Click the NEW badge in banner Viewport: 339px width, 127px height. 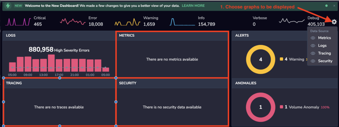coord(19,6)
